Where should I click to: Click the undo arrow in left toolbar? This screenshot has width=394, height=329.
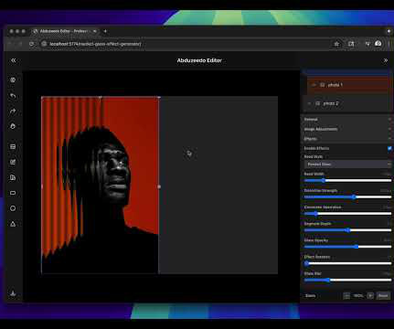(13, 96)
